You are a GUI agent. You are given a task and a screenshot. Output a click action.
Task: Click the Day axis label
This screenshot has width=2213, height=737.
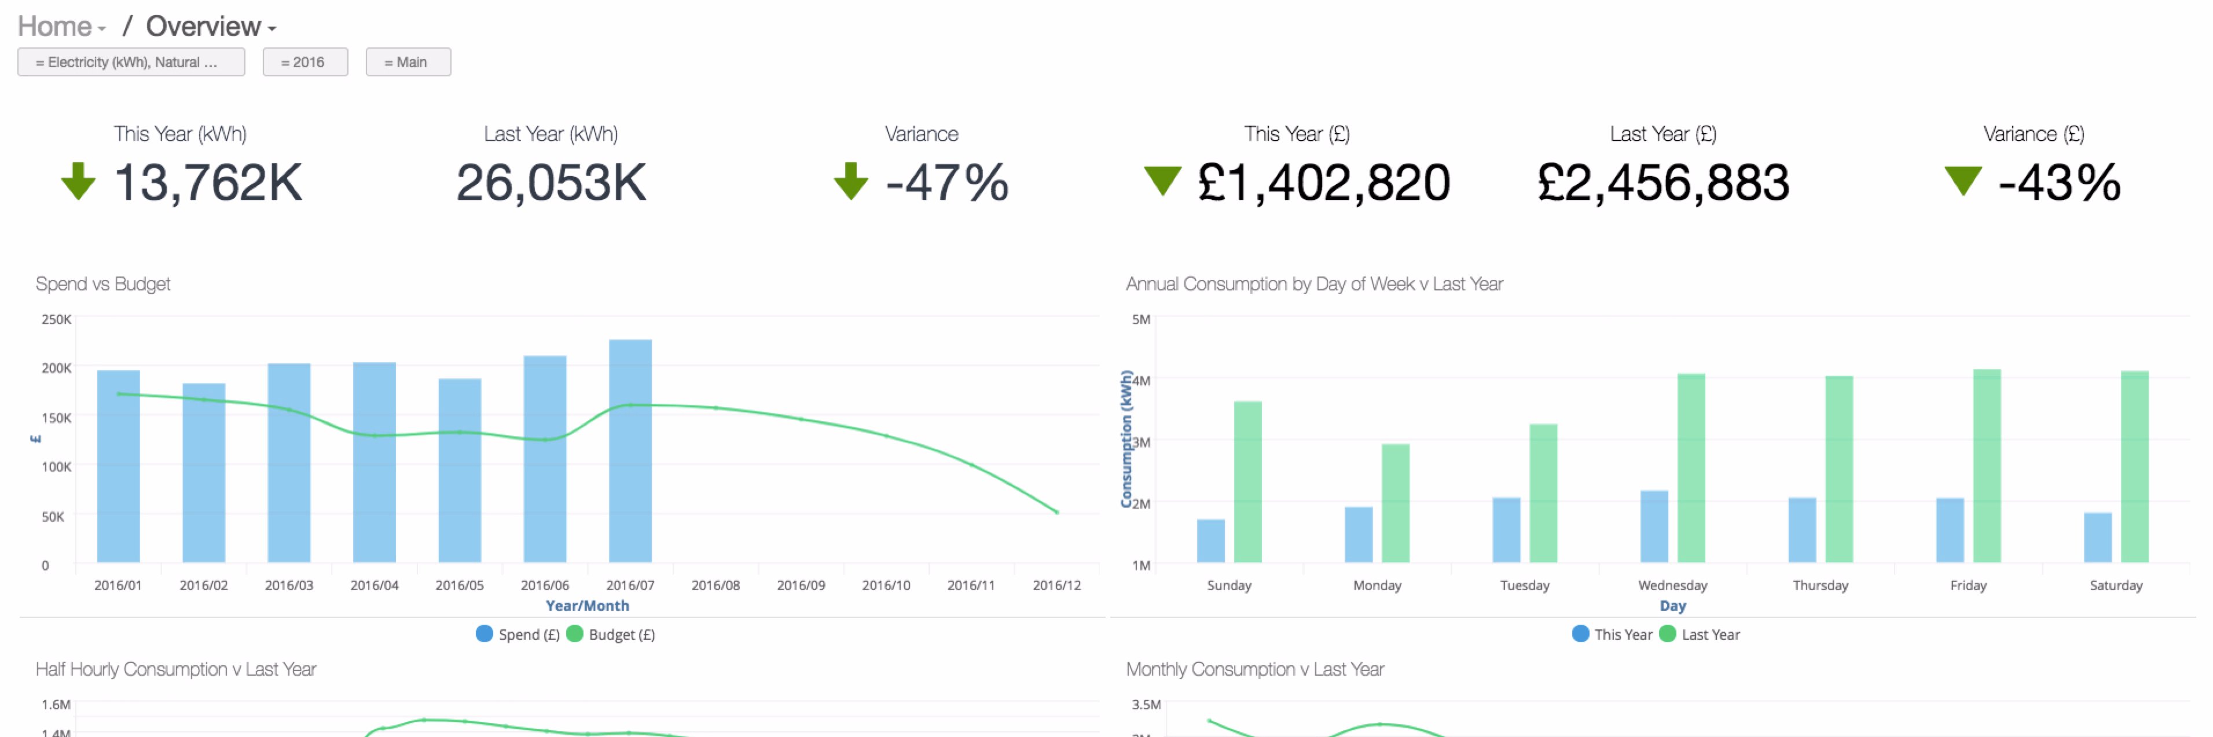pyautogui.click(x=1673, y=606)
